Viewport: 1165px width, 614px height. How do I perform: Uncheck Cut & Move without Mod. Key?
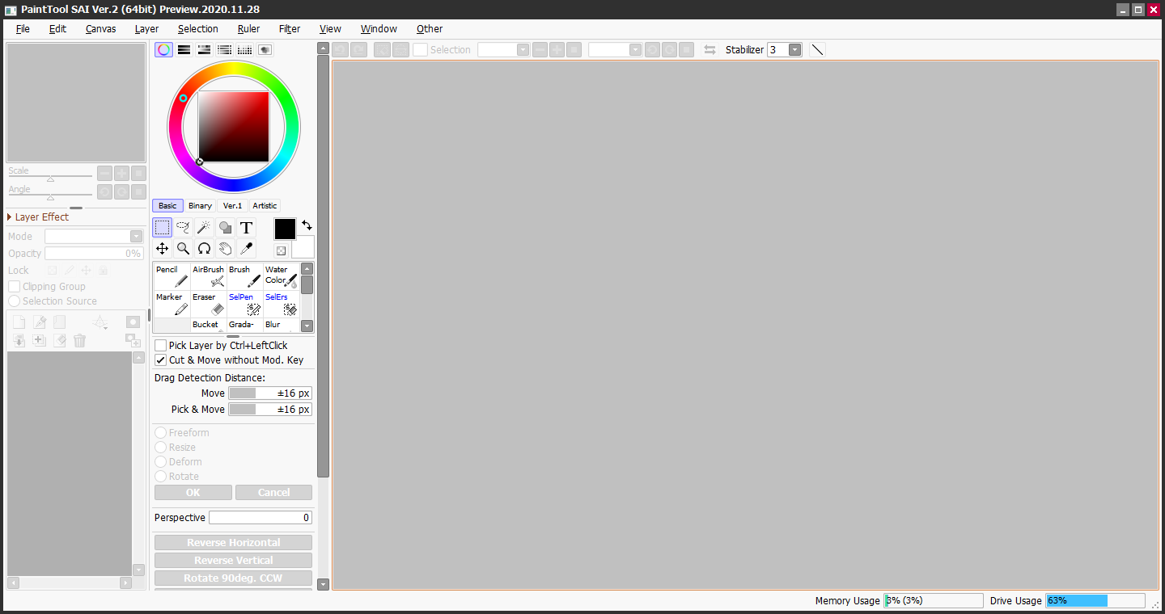coord(161,360)
